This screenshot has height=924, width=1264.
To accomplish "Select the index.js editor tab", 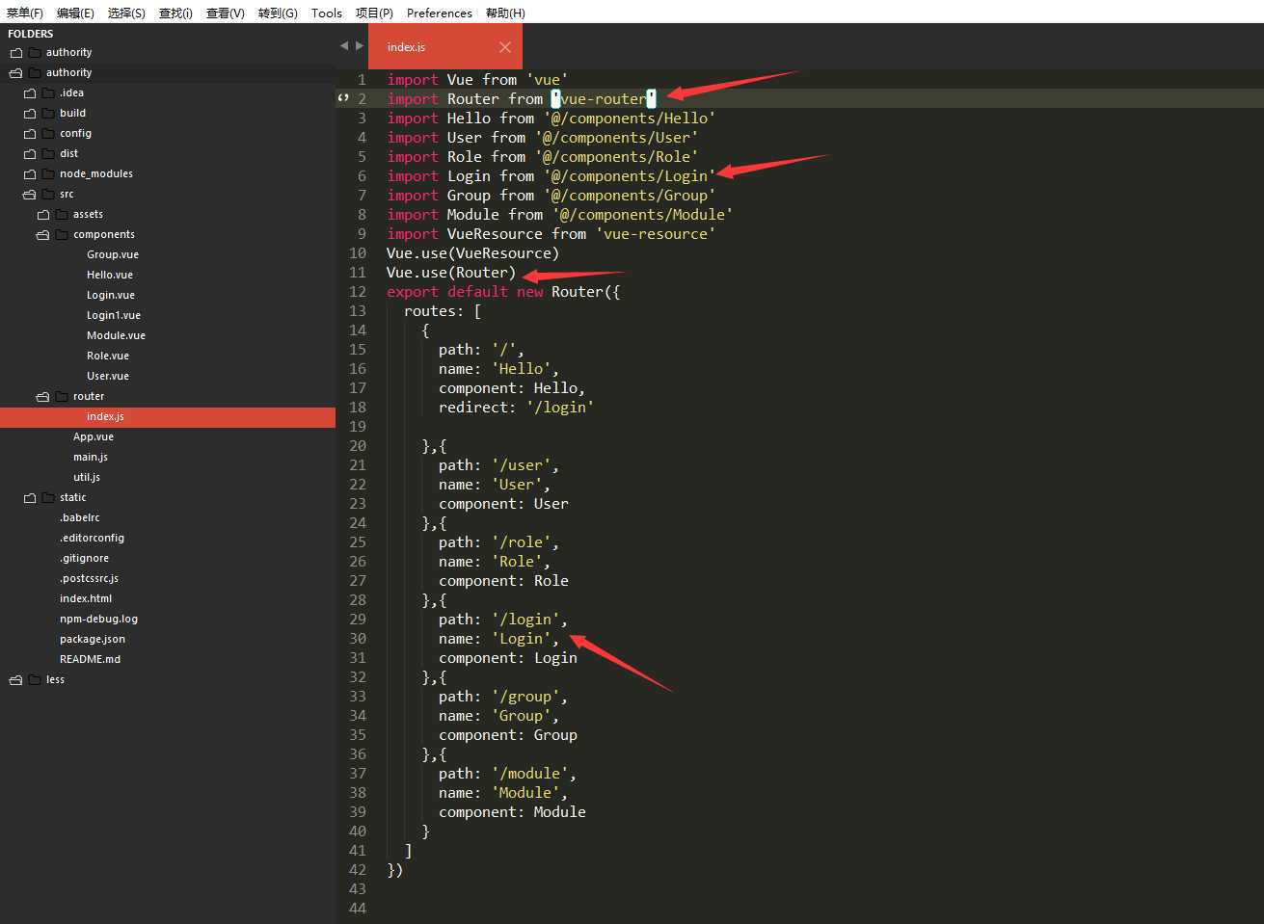I will (x=445, y=46).
